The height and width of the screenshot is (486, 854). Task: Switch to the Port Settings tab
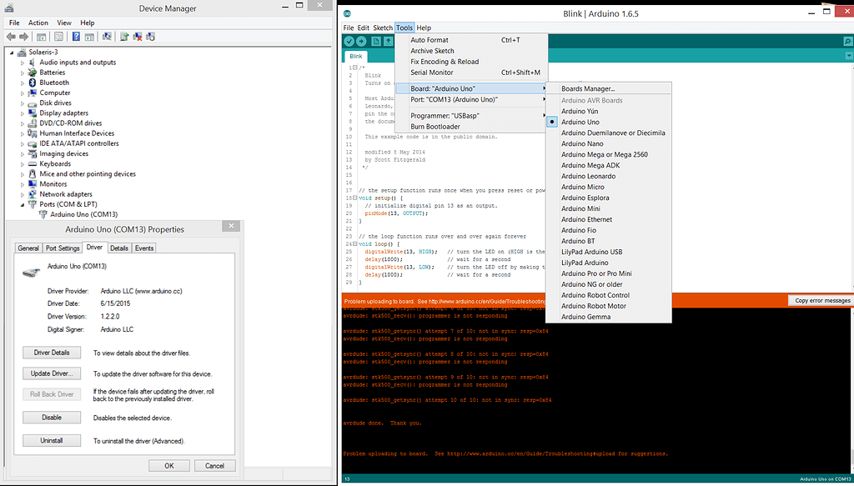(x=62, y=248)
